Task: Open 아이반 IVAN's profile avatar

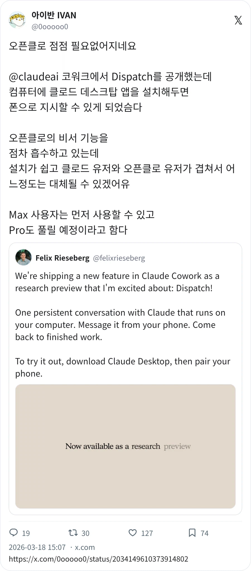Action: (x=17, y=20)
